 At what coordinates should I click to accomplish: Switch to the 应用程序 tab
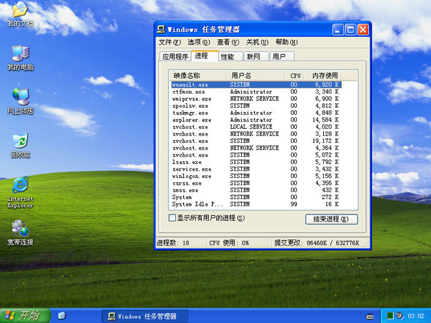[174, 57]
